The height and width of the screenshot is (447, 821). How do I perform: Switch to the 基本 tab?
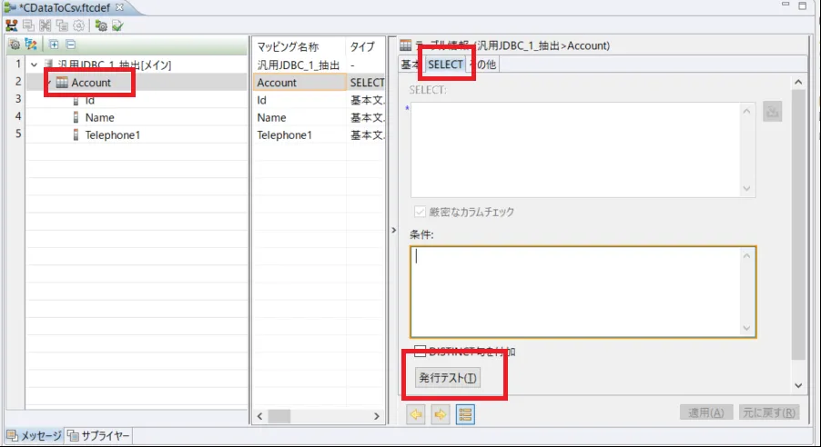click(410, 65)
